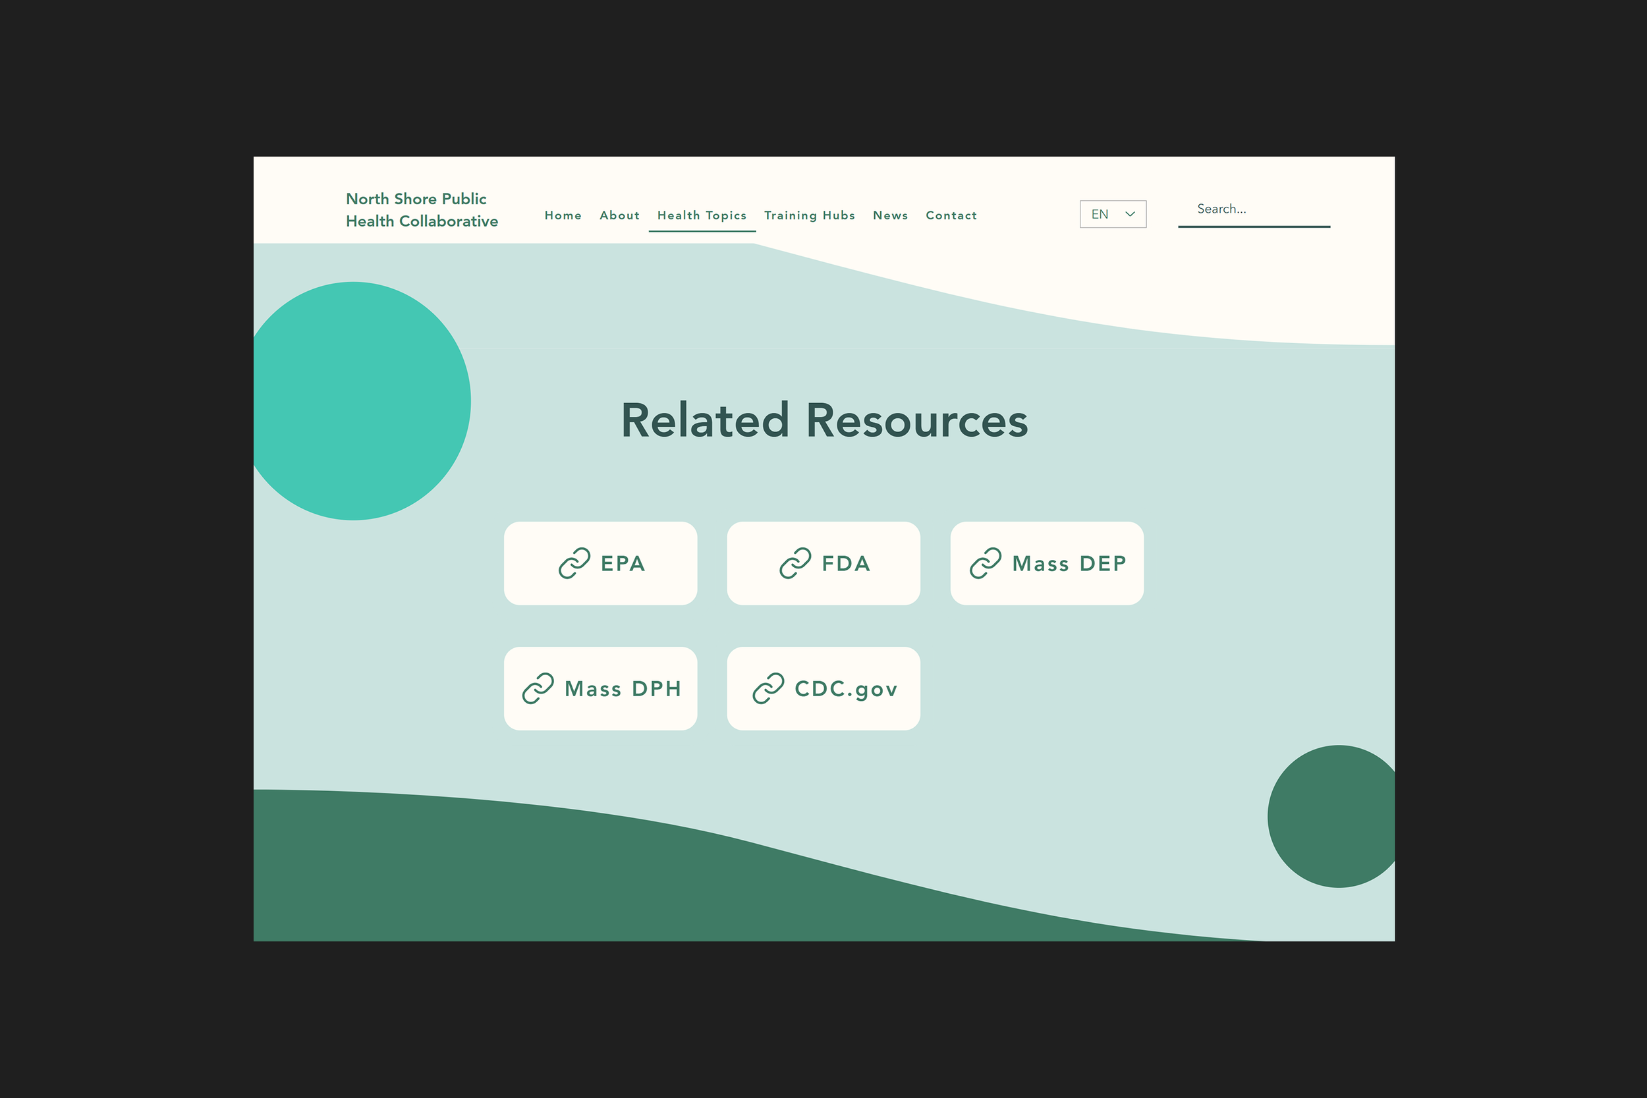Screen dimensions: 1647x1098
Task: Open the EN language dropdown
Action: click(x=1112, y=214)
